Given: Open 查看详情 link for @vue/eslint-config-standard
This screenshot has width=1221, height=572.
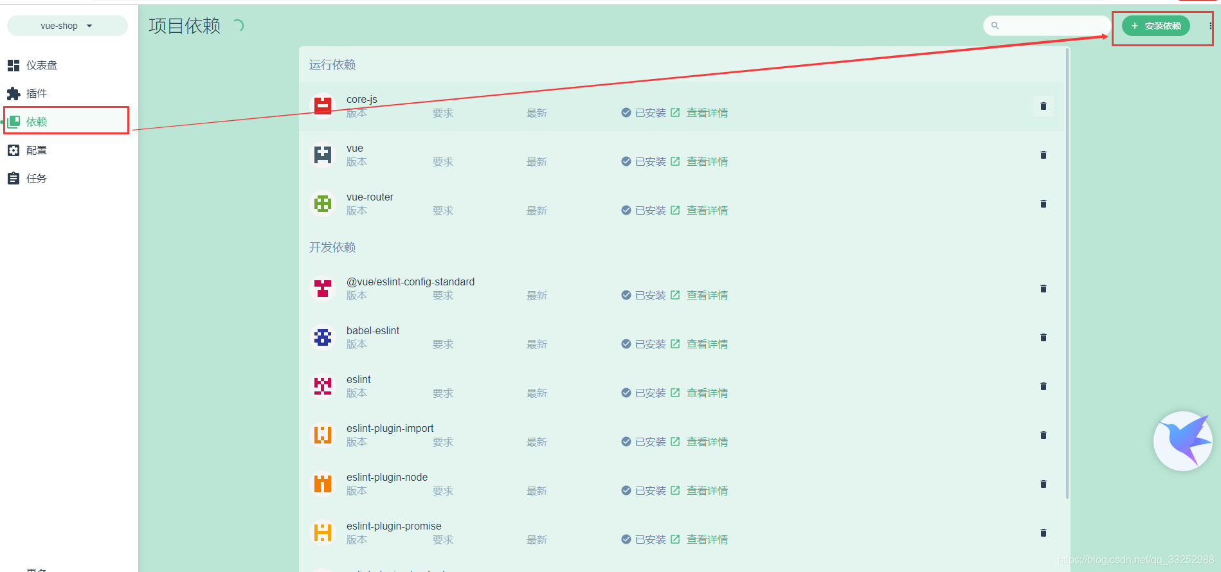Looking at the screenshot, I should point(700,296).
